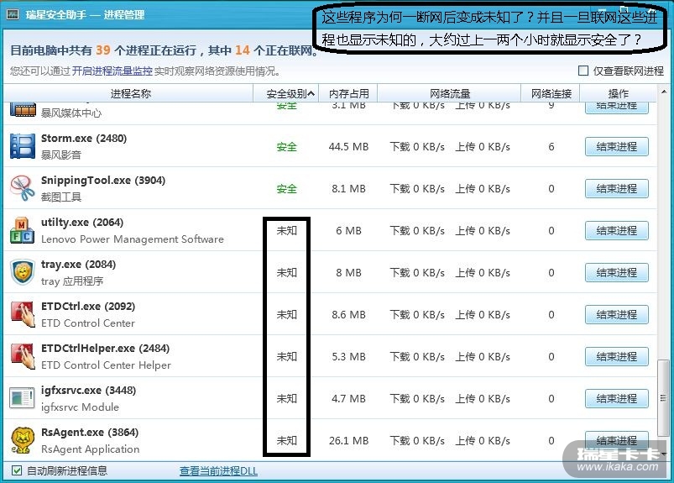Image resolution: width=674 pixels, height=483 pixels.
Task: End the igfxsrvc.exe process
Action: [616, 398]
